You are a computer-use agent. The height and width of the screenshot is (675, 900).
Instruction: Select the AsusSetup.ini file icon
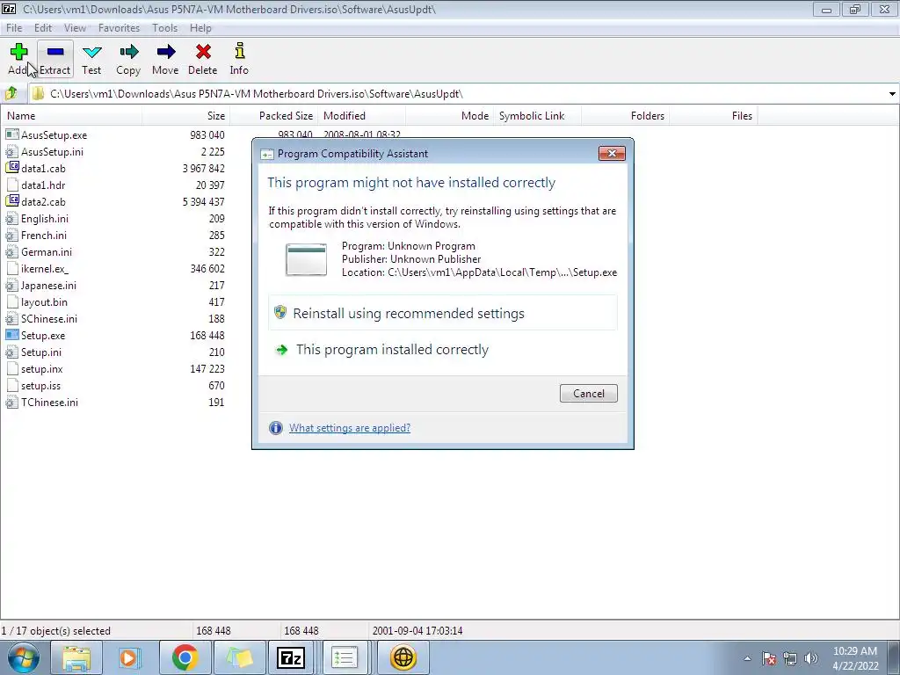click(12, 151)
